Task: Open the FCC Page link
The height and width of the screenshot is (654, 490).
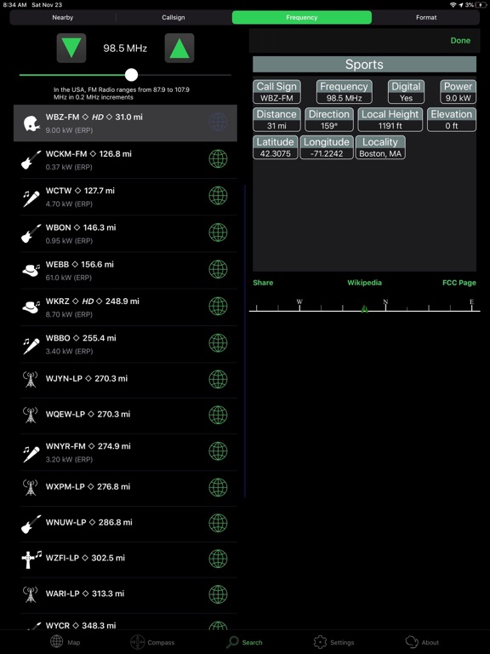Action: coord(459,283)
